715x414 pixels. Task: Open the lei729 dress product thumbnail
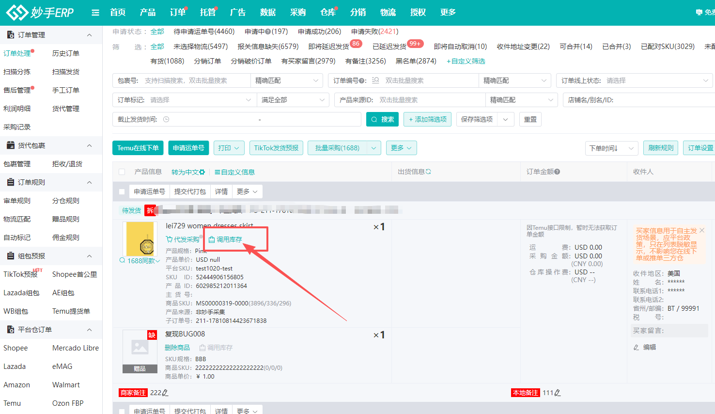[x=140, y=239]
